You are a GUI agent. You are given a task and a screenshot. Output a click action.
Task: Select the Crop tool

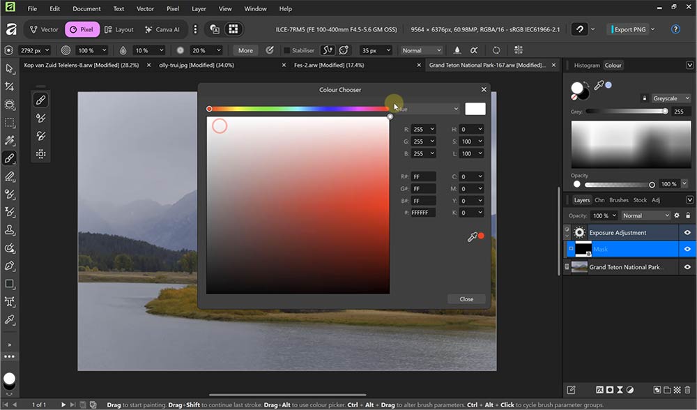[x=10, y=105]
